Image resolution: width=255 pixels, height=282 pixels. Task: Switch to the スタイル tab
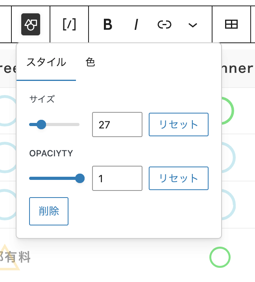[x=46, y=62]
